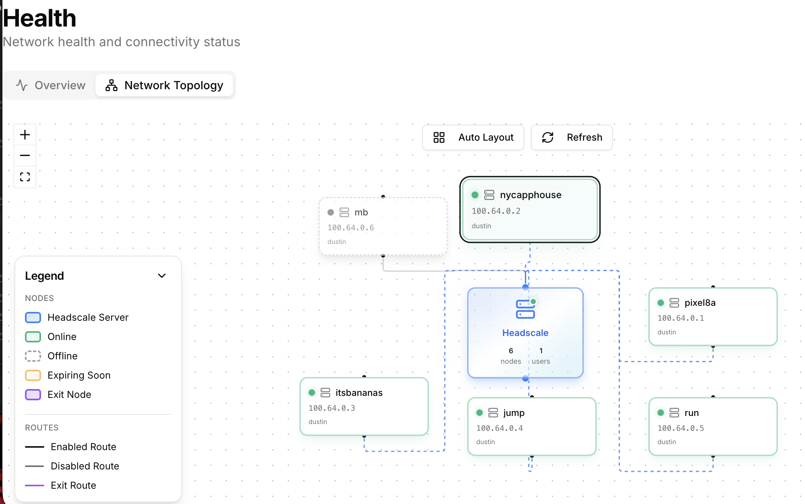Click the Auto Layout button
Screen dimensions: 805x504
pyautogui.click(x=473, y=137)
